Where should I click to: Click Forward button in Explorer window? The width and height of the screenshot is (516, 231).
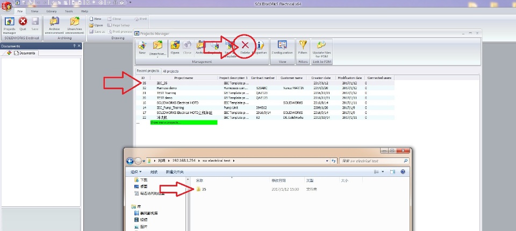tap(138, 161)
